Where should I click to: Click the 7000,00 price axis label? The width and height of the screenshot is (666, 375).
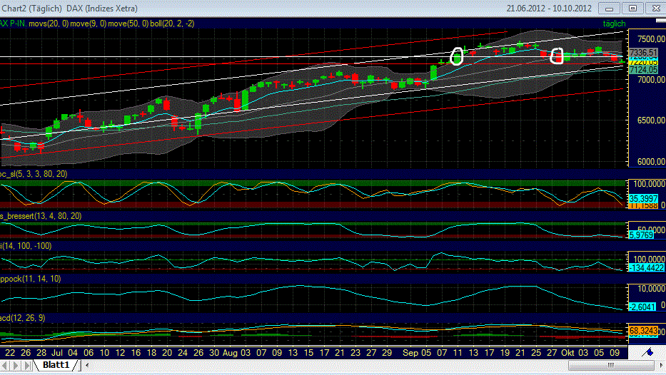[x=651, y=80]
